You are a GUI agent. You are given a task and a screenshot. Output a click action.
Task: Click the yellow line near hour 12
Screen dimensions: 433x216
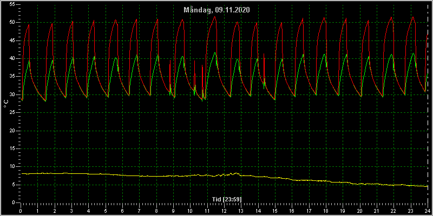[x=224, y=174]
